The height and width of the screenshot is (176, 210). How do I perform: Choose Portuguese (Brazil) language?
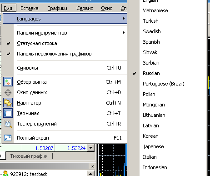164,84
